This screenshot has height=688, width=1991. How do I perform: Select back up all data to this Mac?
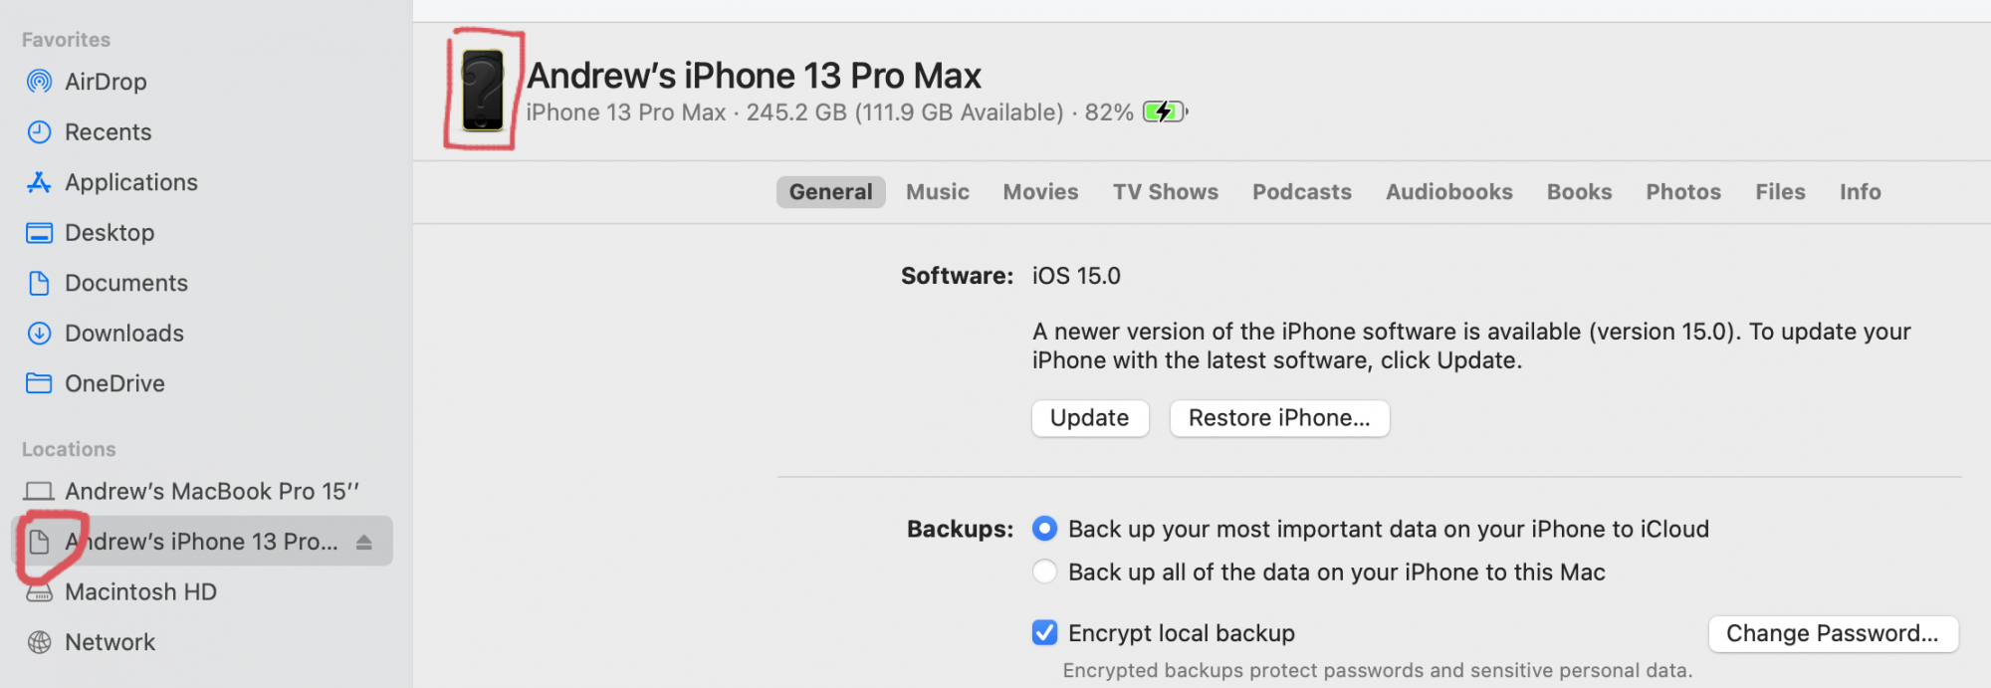1044,572
